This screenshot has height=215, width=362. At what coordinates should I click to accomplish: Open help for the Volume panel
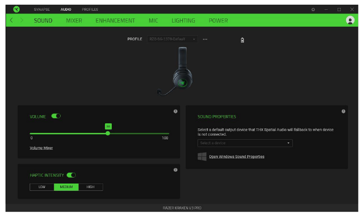click(176, 111)
